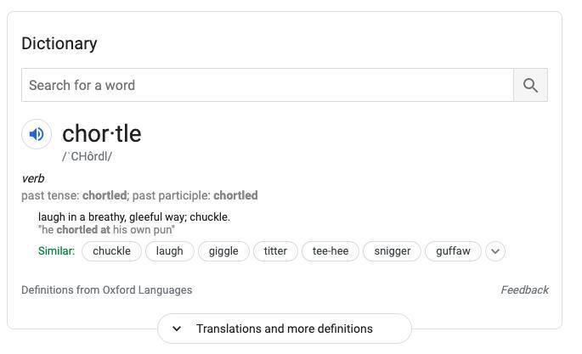Viewport: 582px width, 354px height.
Task: Click the phonetic spelling CHôrdl
Action: point(87,156)
